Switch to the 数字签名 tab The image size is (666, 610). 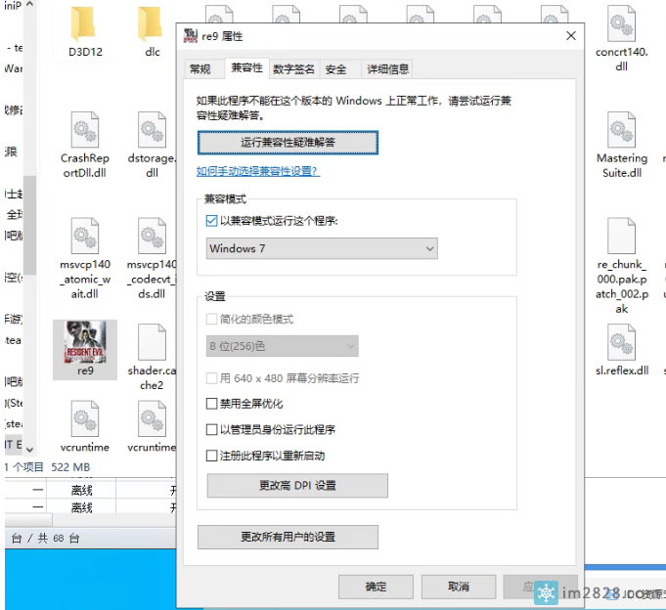pos(293,68)
